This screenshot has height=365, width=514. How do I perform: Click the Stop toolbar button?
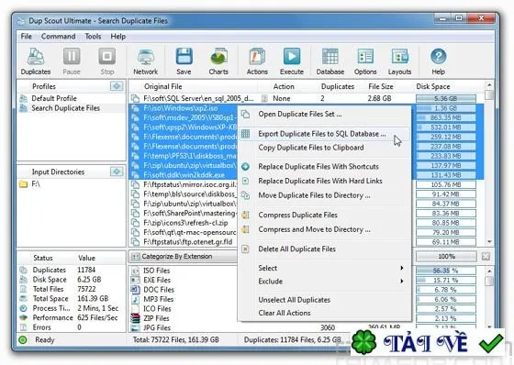coord(106,61)
